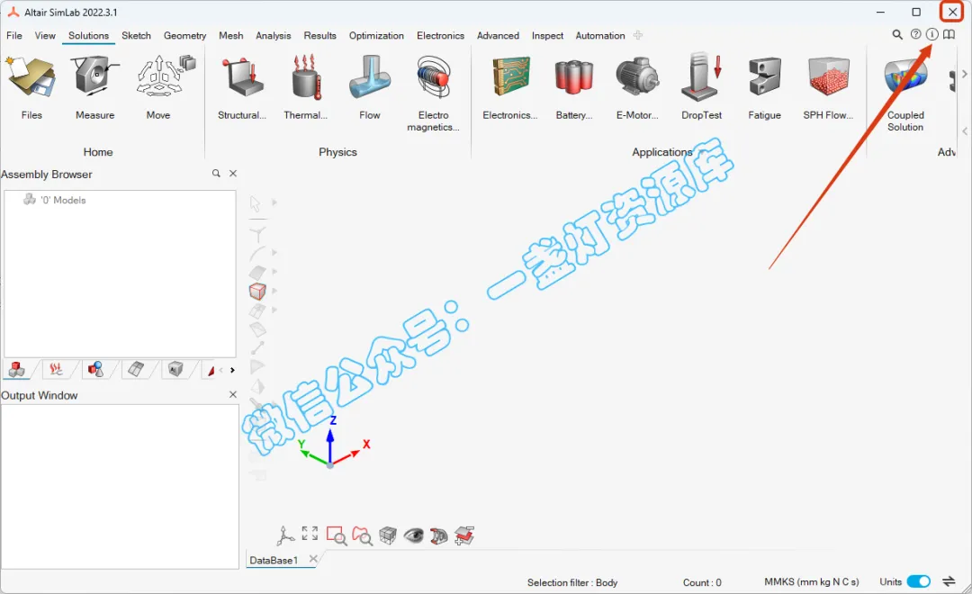This screenshot has height=594, width=972.
Task: Switch to the Optimization ribbon tab
Action: [x=376, y=35]
